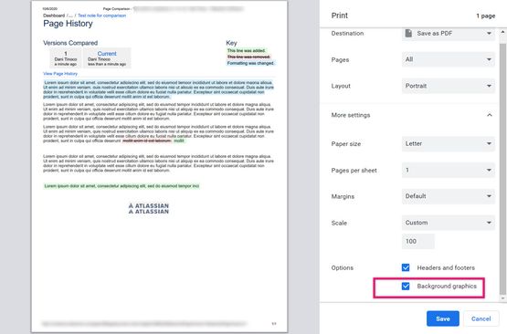Open the Margins dropdown set to Default
The width and height of the screenshot is (507, 334).
point(449,196)
